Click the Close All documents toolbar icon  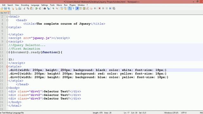(x=16, y=9)
